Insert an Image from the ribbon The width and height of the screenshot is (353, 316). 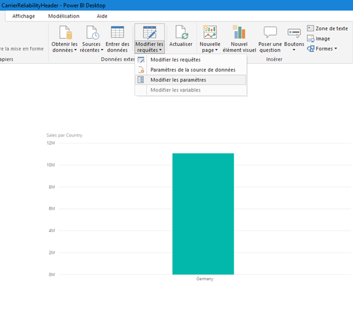click(319, 39)
